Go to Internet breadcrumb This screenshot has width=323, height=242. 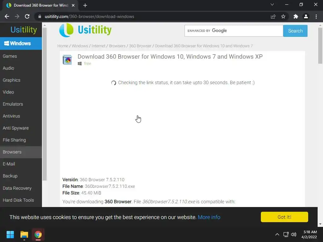tap(98, 46)
